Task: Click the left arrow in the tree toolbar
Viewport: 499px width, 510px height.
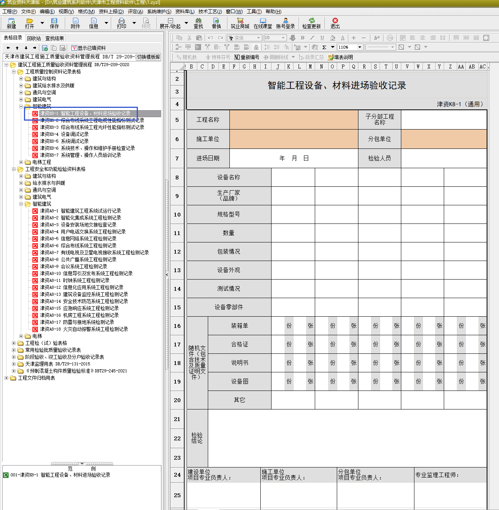Action: coord(8,48)
